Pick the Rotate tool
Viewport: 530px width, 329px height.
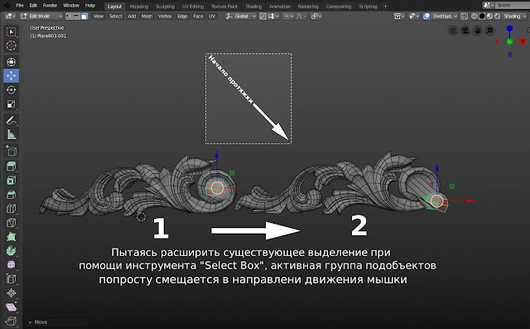(11, 90)
